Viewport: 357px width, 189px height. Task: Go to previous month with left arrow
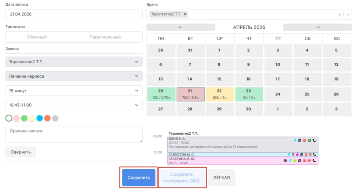[x=181, y=27]
